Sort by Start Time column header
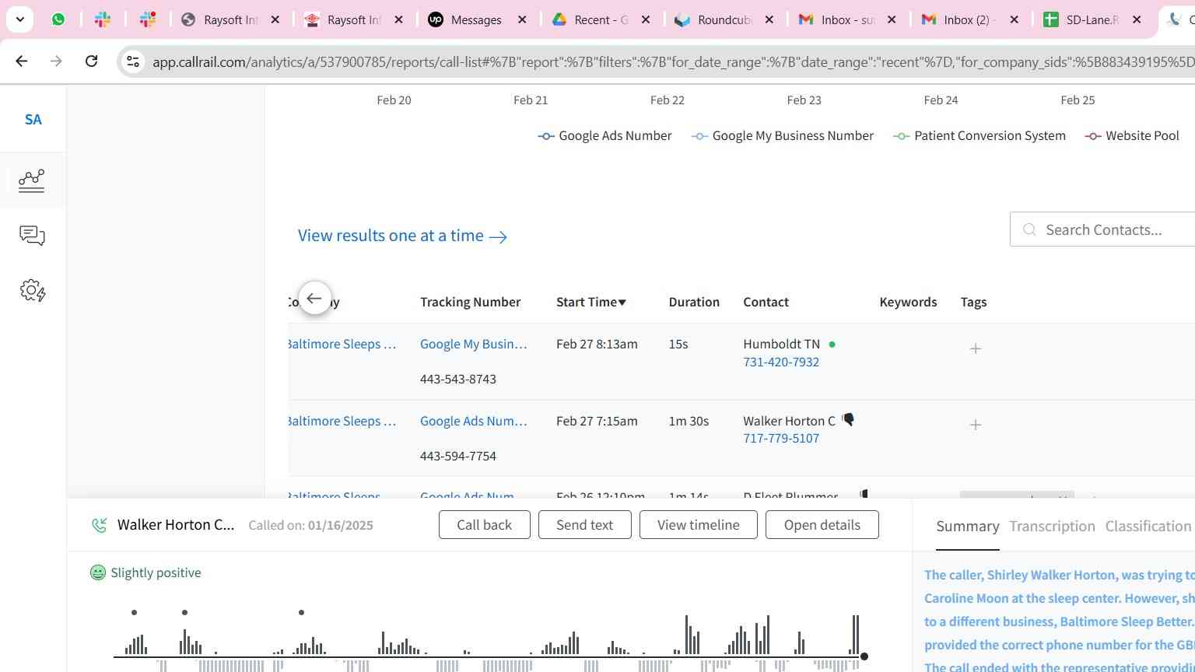Screen dimensions: 1195x672 (x=590, y=302)
